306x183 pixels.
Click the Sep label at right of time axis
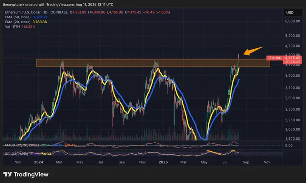245,162
